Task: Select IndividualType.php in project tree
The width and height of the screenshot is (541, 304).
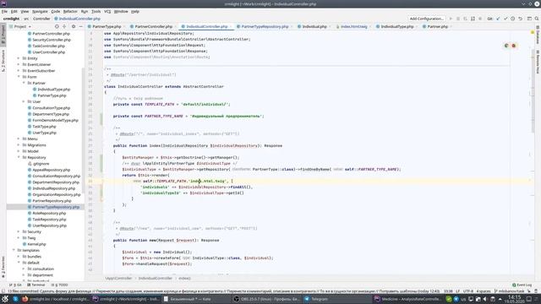Action: coord(54,90)
